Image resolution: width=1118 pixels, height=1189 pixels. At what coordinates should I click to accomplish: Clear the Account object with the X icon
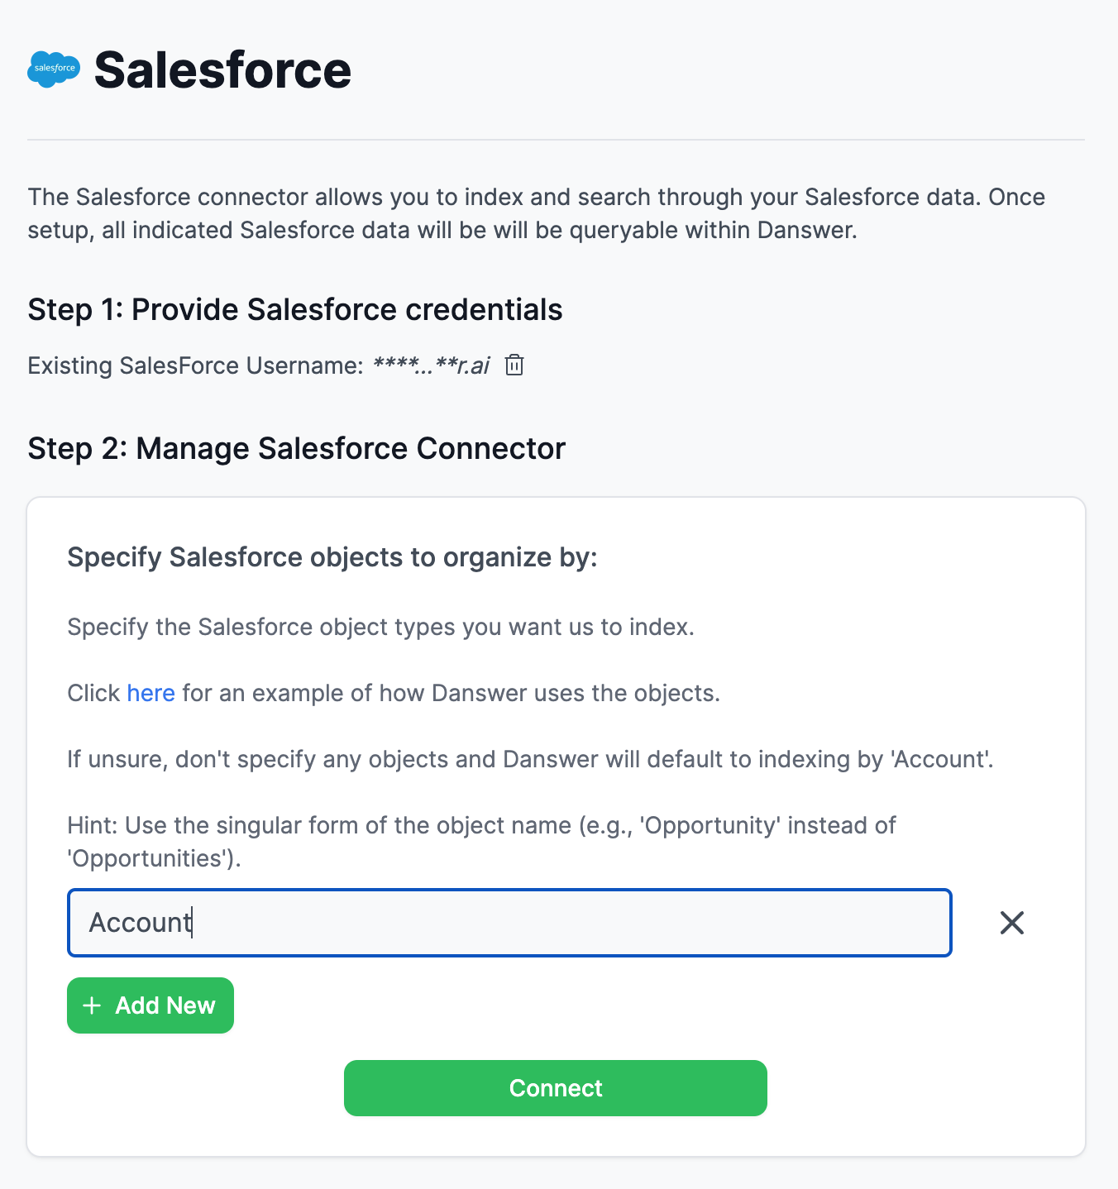[1011, 923]
